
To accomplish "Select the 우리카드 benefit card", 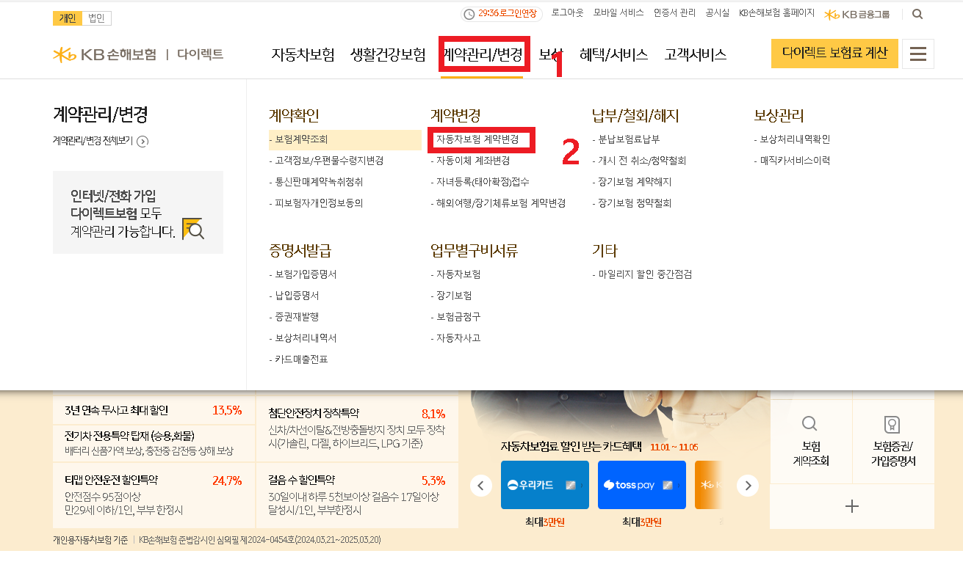I will [545, 485].
